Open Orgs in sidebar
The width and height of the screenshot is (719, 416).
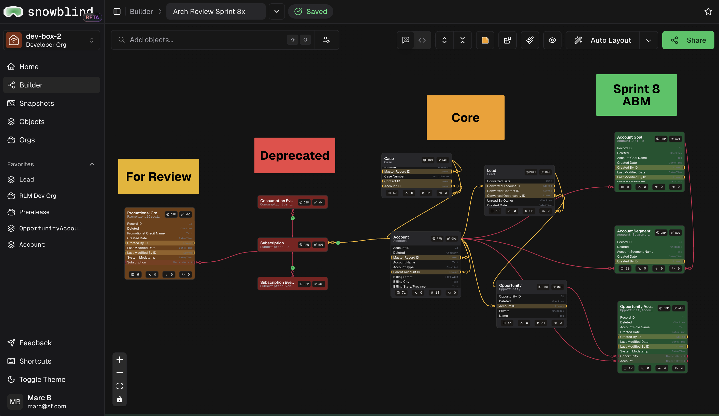[x=52, y=140]
